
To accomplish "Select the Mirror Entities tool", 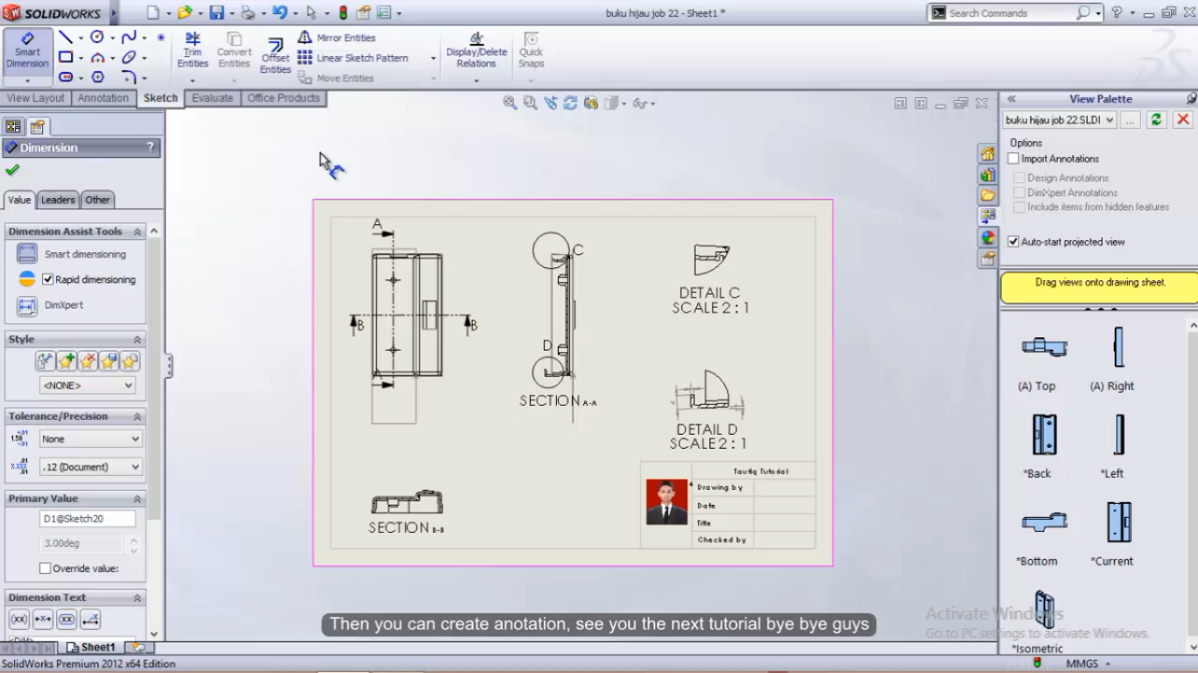I will pos(344,37).
